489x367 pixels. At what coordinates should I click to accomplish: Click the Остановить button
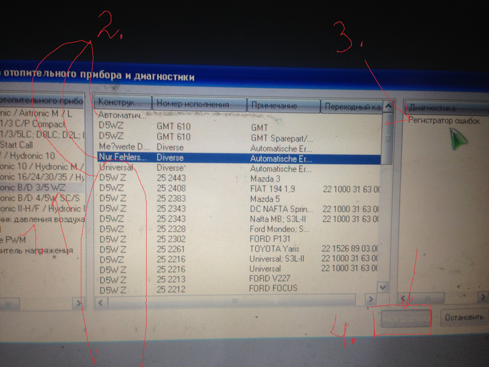(x=464, y=318)
